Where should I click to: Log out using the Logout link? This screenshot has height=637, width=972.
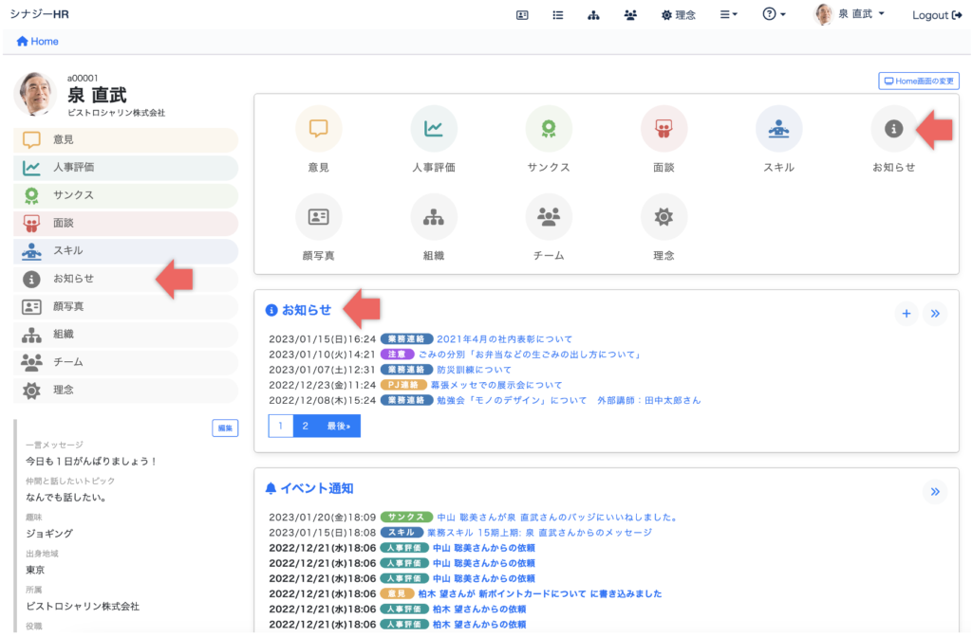936,15
